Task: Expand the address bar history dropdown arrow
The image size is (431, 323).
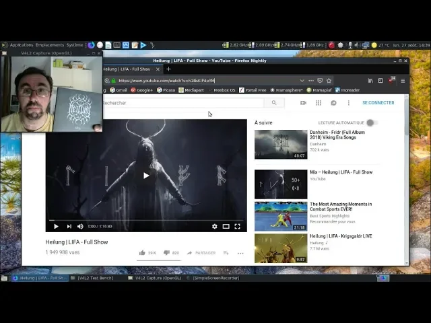Action: click(x=302, y=81)
